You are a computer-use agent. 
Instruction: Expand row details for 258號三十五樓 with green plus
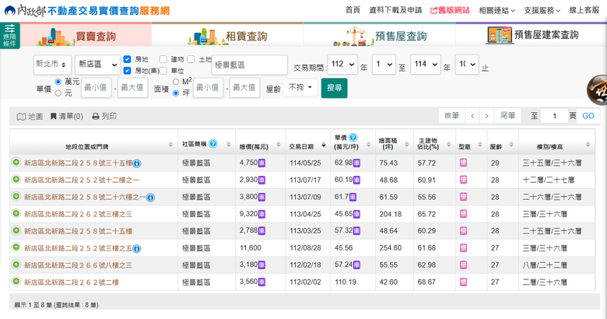tap(16, 163)
